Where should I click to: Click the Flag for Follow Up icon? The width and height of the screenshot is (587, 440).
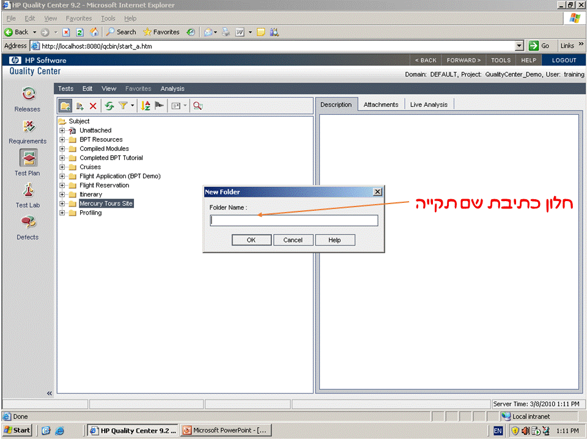(159, 106)
